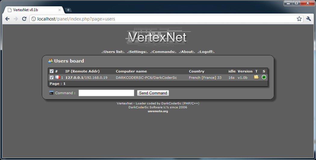Viewport: 316px width, 160px height.
Task: Bookmark page with the star icon
Action: (299, 19)
